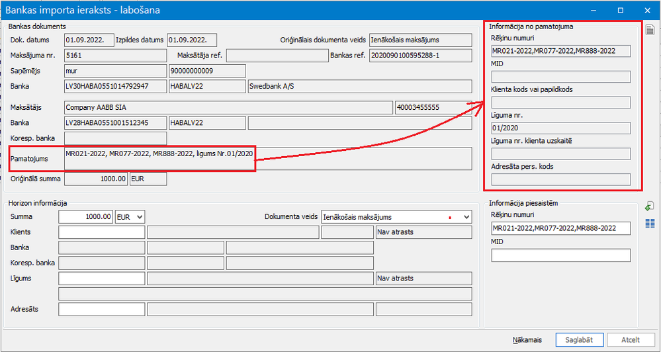Viewport: 661px width, 352px height.
Task: Click the Saglabāt button
Action: pyautogui.click(x=579, y=340)
